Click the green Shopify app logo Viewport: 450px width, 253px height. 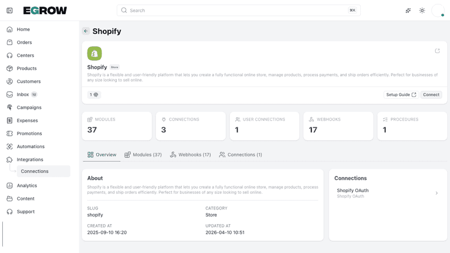pyautogui.click(x=95, y=53)
